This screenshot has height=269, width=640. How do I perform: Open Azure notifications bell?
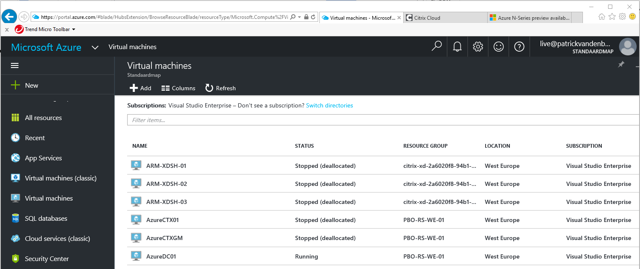(x=457, y=47)
